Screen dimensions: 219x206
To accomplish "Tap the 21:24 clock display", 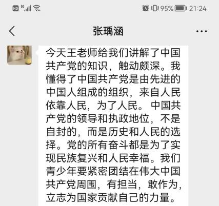I will coord(198,8).
